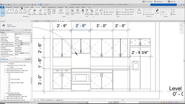Viewport: 185px width, 104px height.
Task: Click Edit for Graphic Display Options
Action: [22, 44]
